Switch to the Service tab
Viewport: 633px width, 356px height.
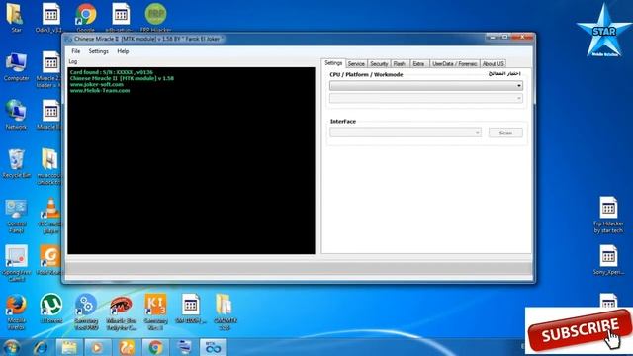pyautogui.click(x=356, y=63)
